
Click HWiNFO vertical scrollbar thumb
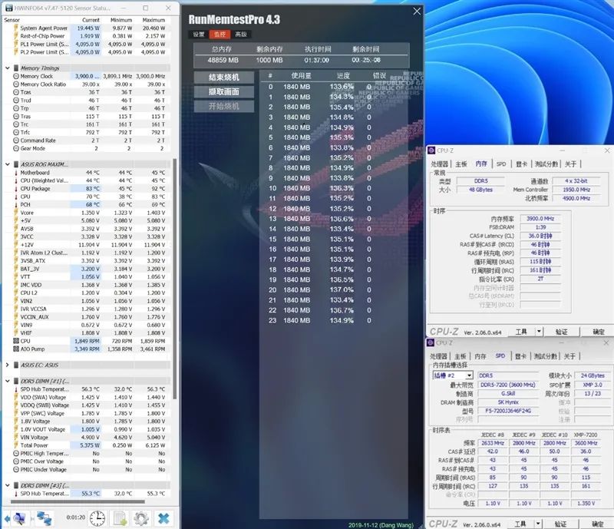(174, 278)
